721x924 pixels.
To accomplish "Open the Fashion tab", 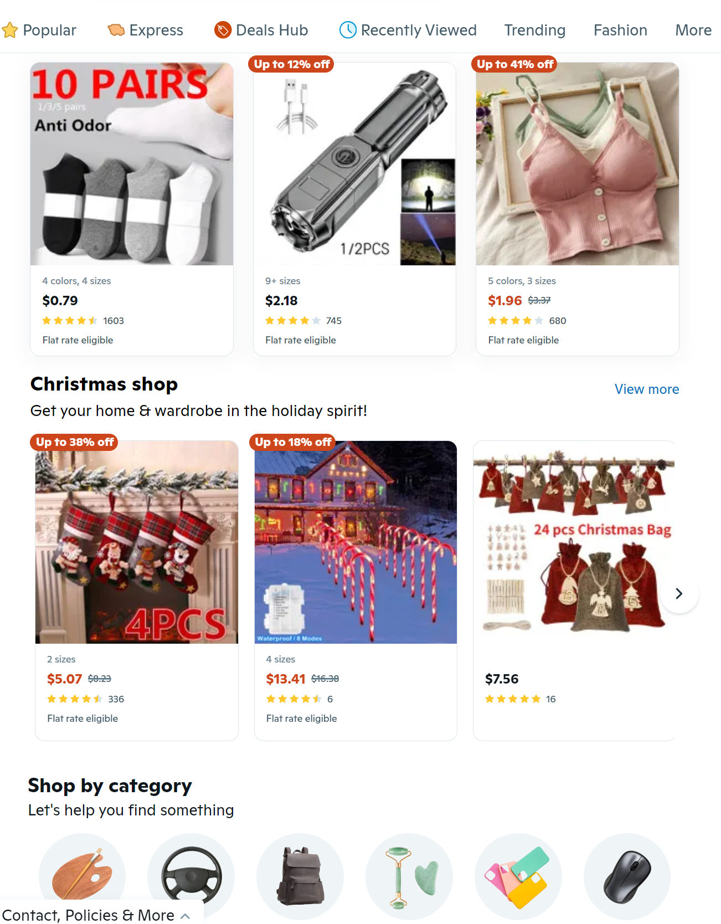I will (620, 30).
